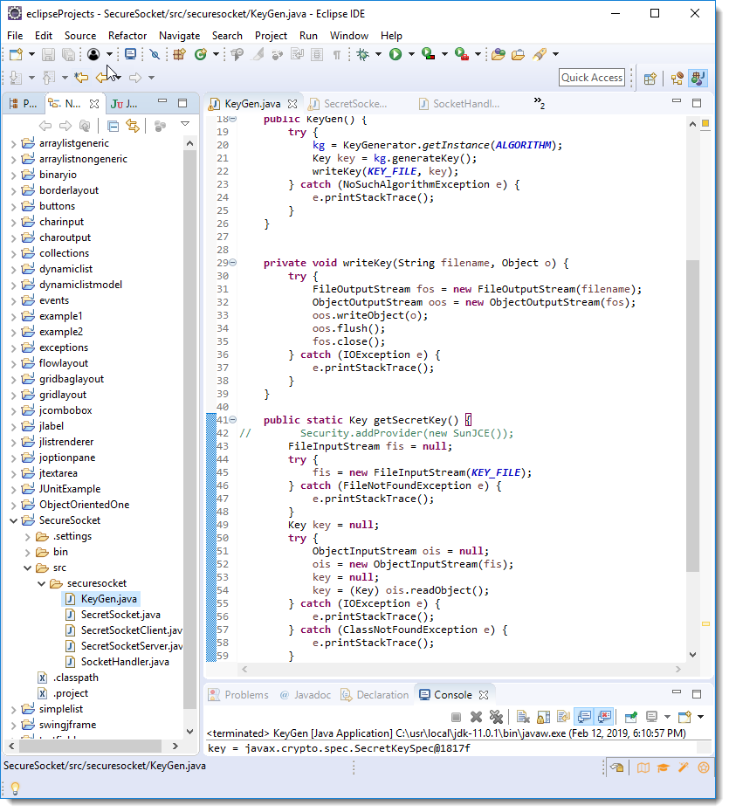Toggle Scroll Lock in Console toolbar
Viewport: 729px width, 812px height.
coord(543,717)
